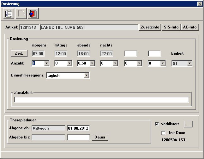This screenshot has width=204, height=159.
Task: Click into the Zusatztext input field
Action: [x=101, y=100]
